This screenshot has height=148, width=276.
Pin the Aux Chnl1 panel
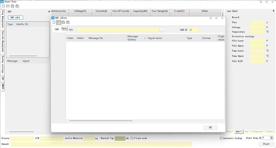(273, 11)
